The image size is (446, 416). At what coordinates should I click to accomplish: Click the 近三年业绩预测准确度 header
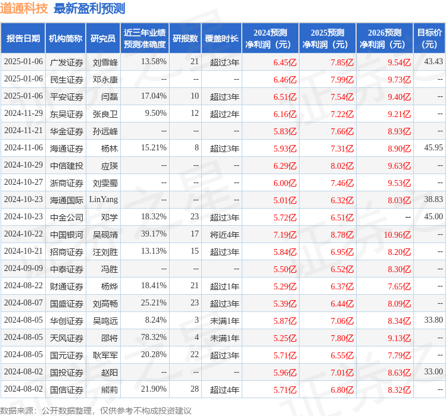pos(145,39)
